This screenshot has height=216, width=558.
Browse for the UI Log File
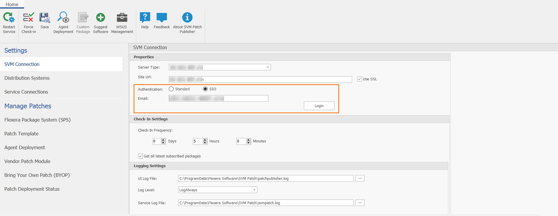[x=360, y=178]
